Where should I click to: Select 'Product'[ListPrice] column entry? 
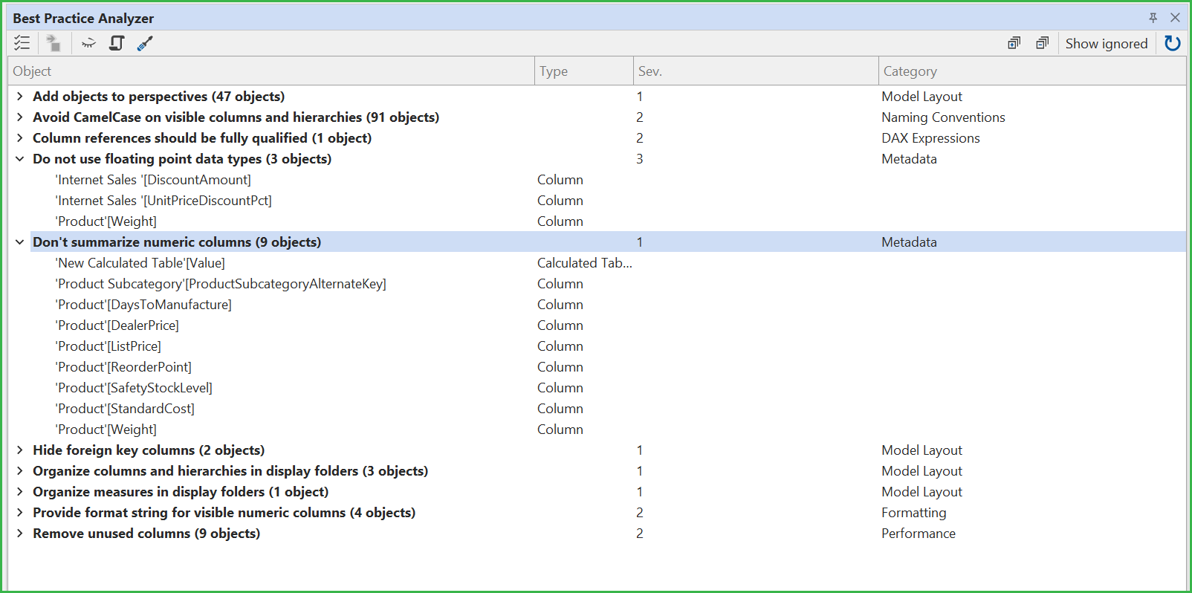pyautogui.click(x=108, y=346)
